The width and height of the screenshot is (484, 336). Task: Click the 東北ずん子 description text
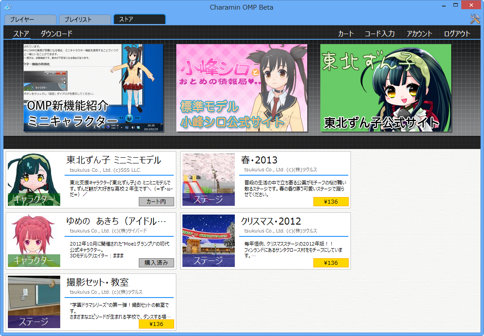coord(121,189)
